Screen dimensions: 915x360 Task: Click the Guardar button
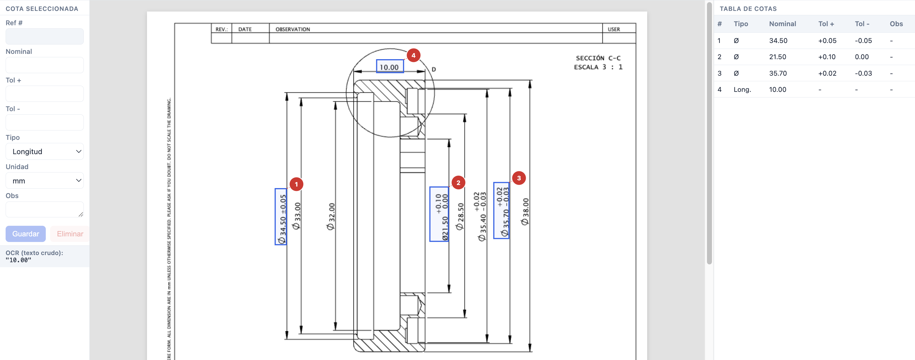click(x=26, y=234)
